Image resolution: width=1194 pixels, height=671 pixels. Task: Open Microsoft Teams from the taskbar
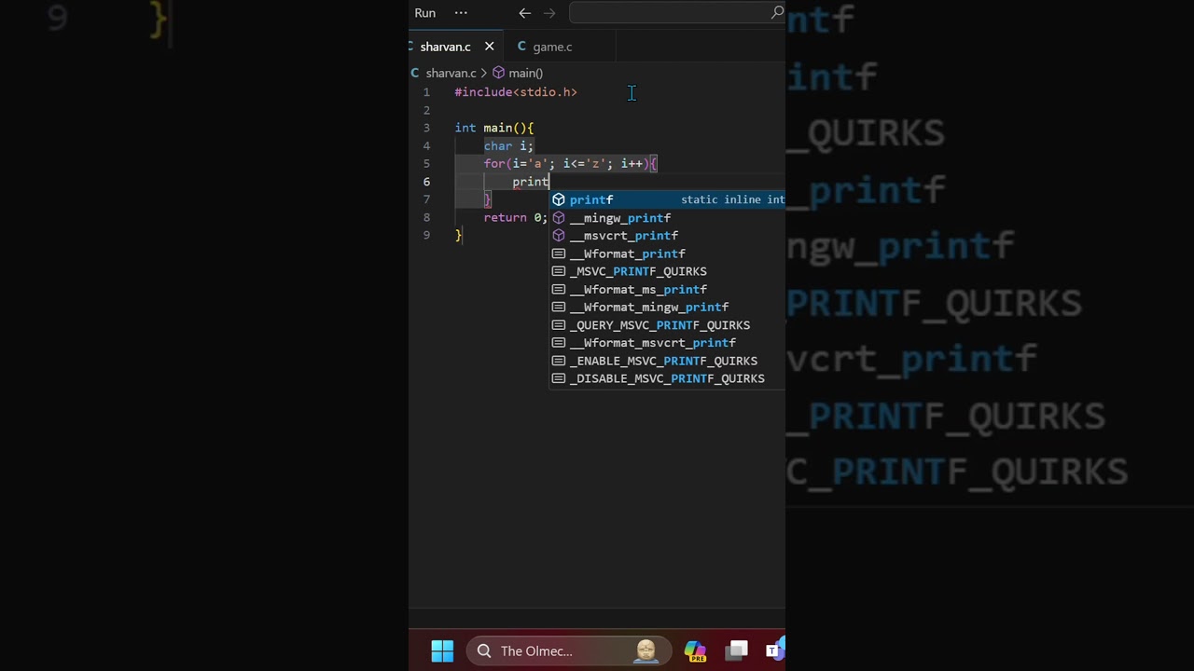[774, 650]
